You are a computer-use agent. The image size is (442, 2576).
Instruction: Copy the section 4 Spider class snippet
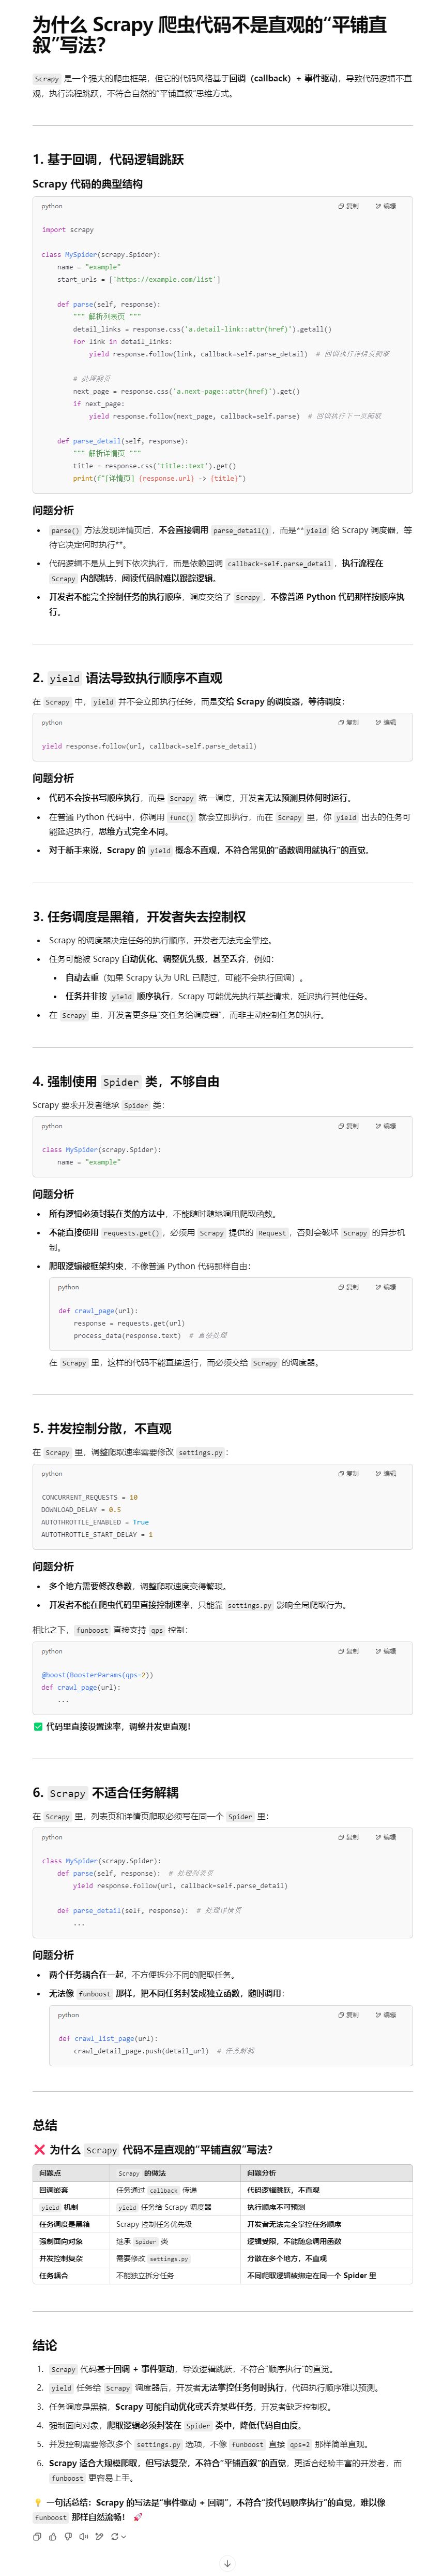click(348, 1126)
